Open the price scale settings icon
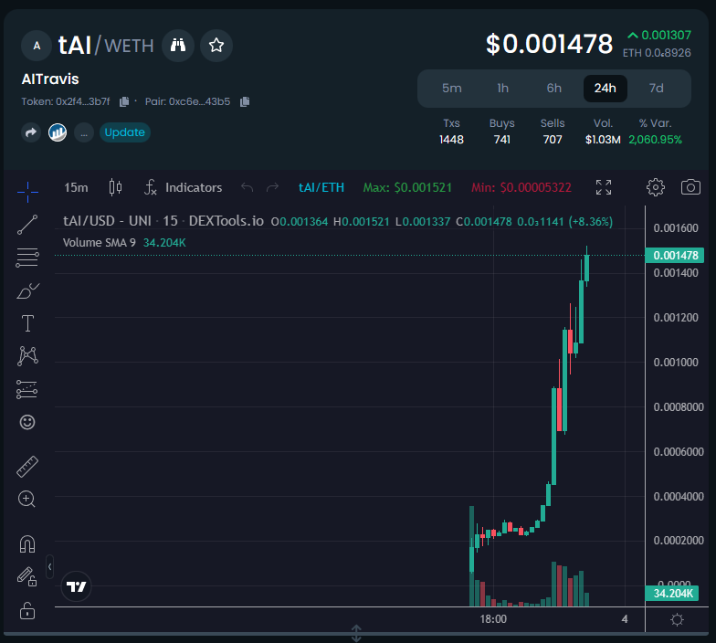Screen dimensions: 716x643 (677, 619)
